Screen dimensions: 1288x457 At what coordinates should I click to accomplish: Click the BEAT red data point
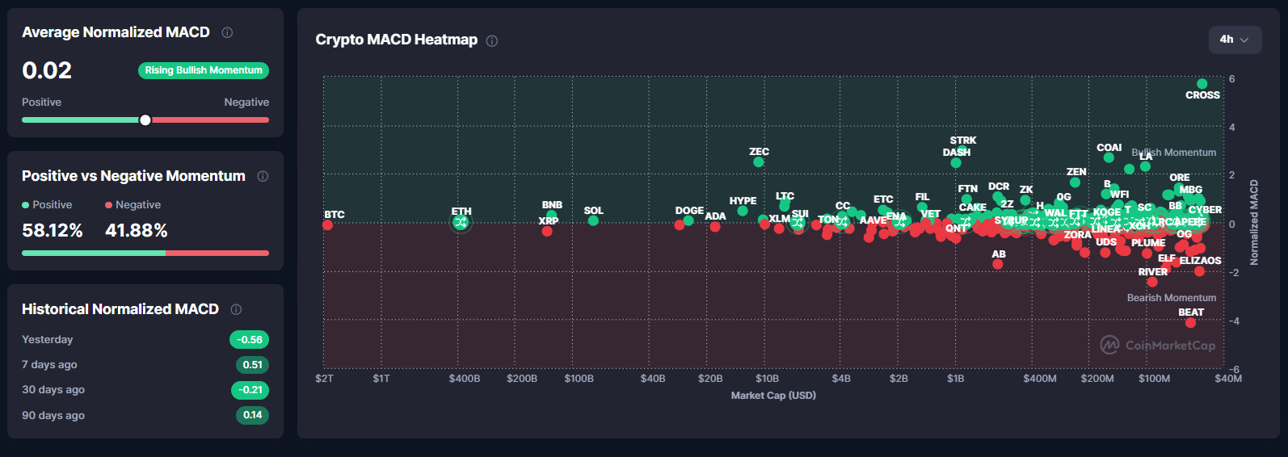[1190, 323]
